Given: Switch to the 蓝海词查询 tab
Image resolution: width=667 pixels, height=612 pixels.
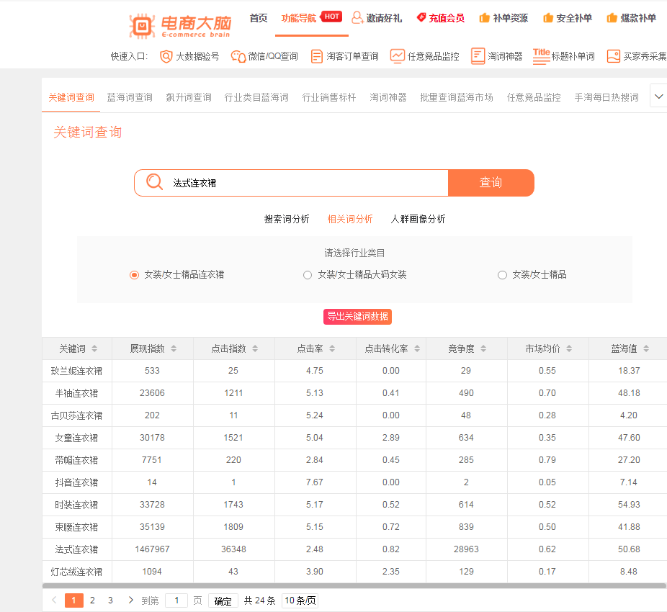Looking at the screenshot, I should 129,97.
